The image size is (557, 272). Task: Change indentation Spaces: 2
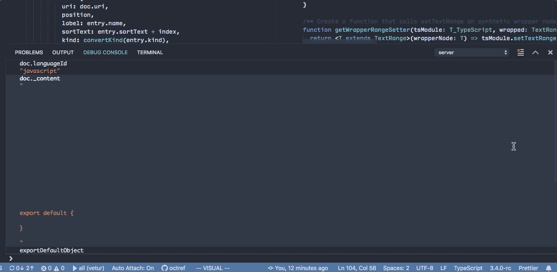click(x=396, y=268)
